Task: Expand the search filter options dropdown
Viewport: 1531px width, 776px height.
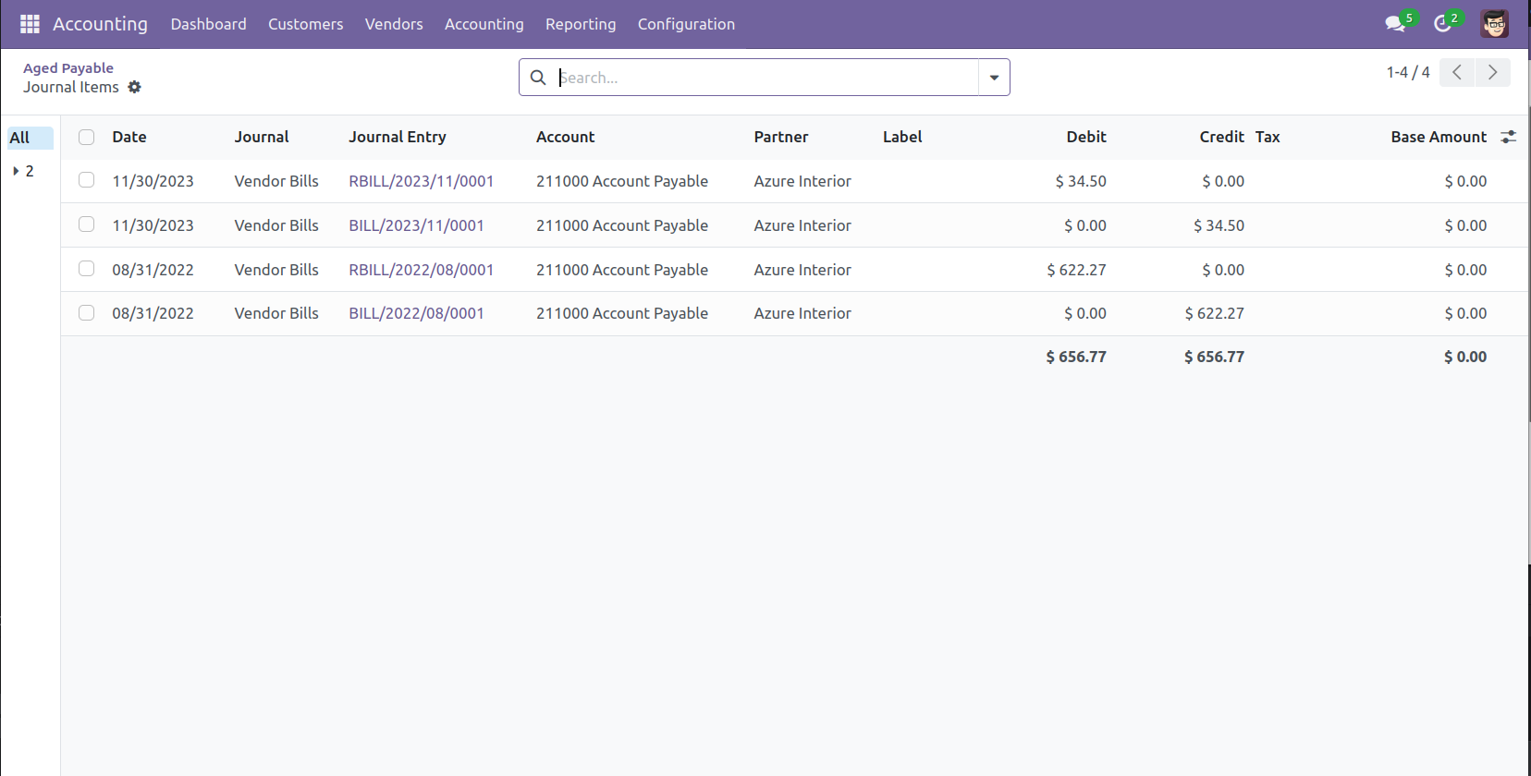Action: (x=994, y=78)
